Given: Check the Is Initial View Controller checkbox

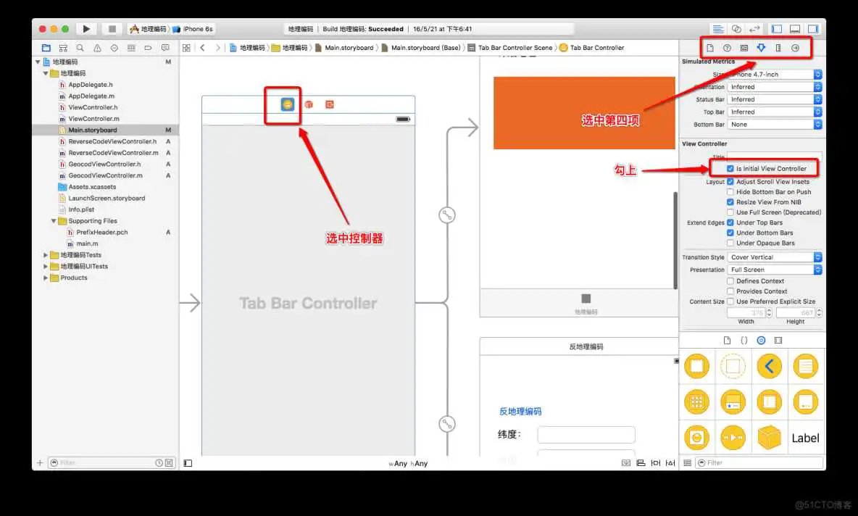Looking at the screenshot, I should (730, 168).
